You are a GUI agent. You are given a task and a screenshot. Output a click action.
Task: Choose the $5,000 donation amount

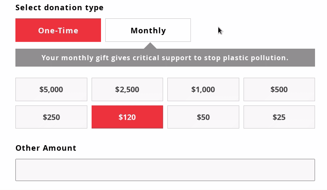(51, 90)
